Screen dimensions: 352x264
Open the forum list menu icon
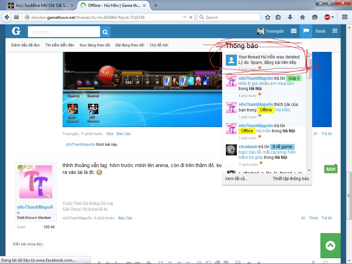coord(335,31)
